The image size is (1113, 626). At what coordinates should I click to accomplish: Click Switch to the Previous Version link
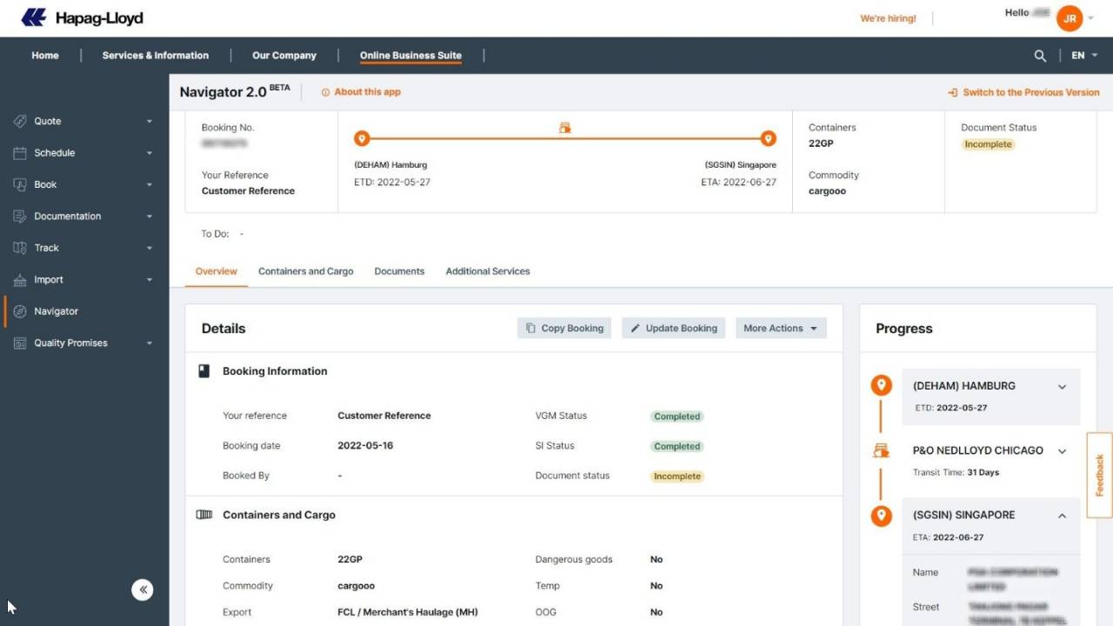coord(1023,92)
